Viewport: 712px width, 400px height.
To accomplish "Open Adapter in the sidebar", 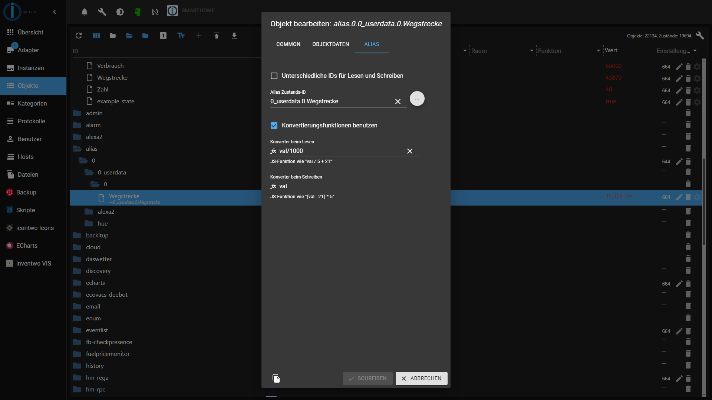I will click(33, 50).
